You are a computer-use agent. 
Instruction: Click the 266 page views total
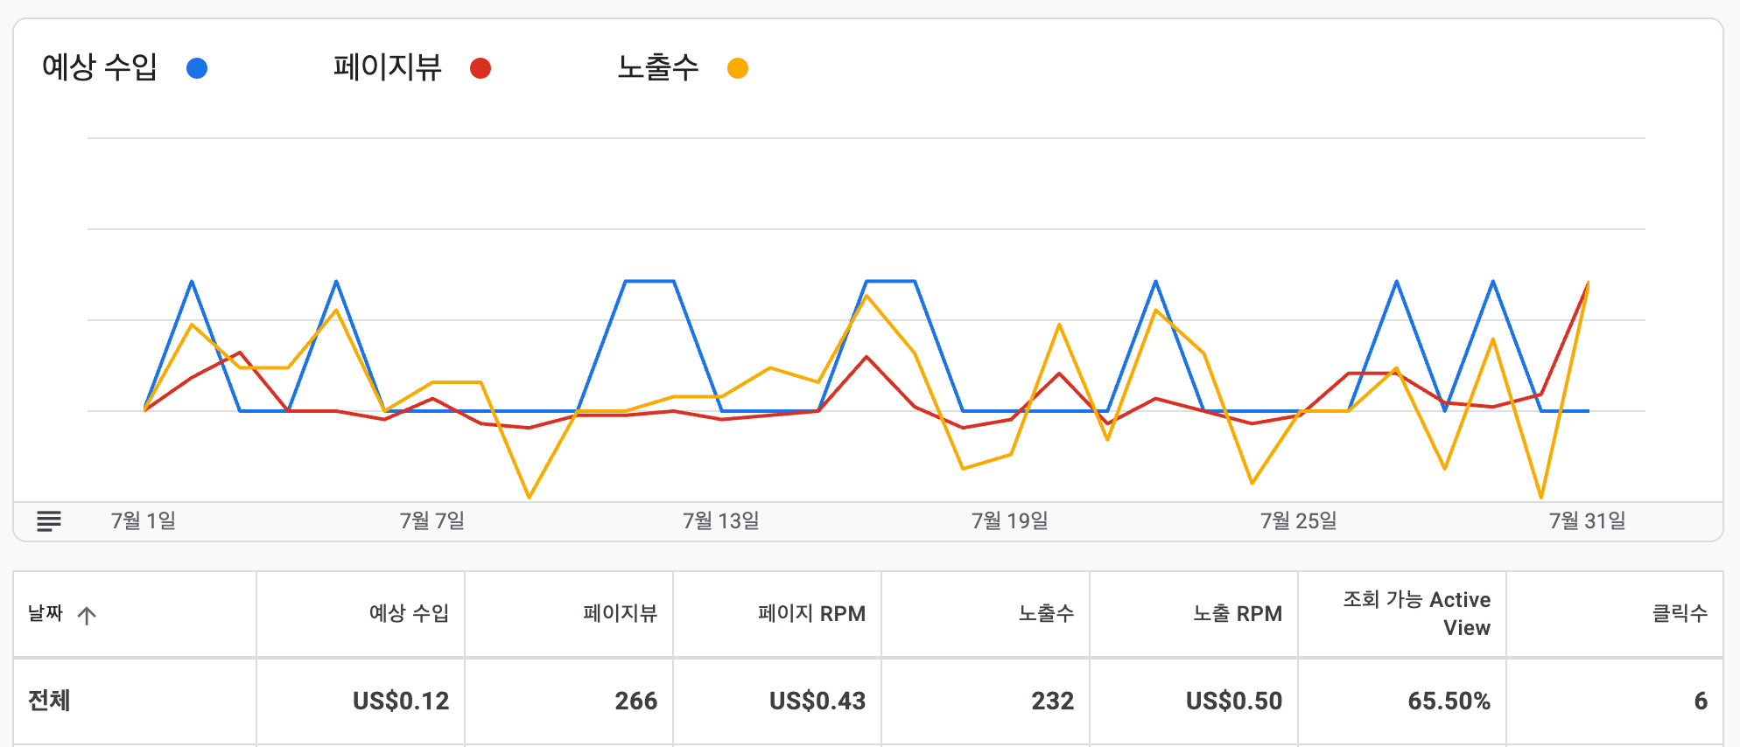[636, 701]
